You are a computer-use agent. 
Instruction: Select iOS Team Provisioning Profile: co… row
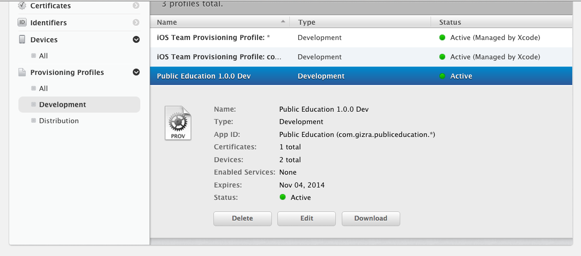pos(361,57)
